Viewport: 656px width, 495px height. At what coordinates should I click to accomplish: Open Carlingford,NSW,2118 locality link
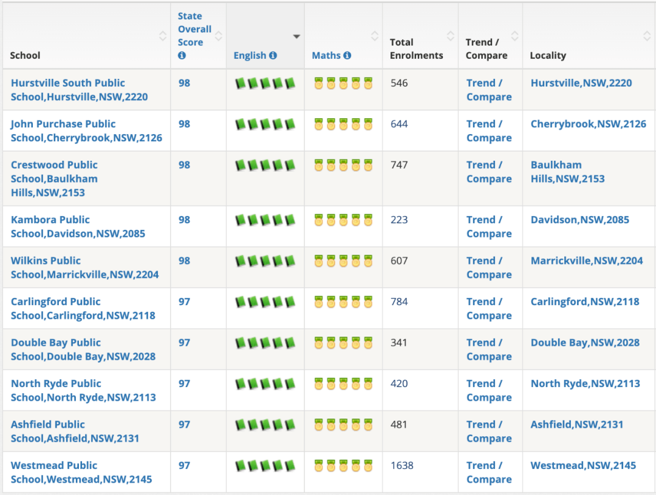coord(585,301)
